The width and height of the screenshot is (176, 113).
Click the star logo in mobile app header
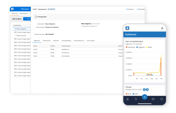pyautogui.click(x=127, y=28)
